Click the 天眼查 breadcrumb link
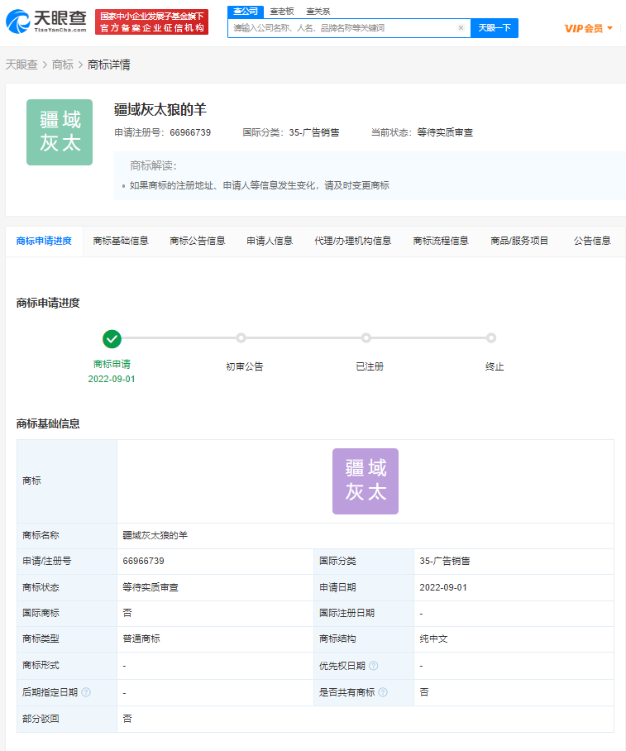The width and height of the screenshot is (626, 751). [x=22, y=65]
